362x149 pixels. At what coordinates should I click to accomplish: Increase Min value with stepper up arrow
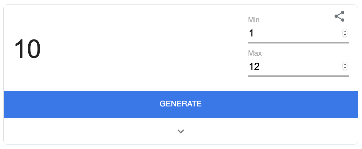345,32
